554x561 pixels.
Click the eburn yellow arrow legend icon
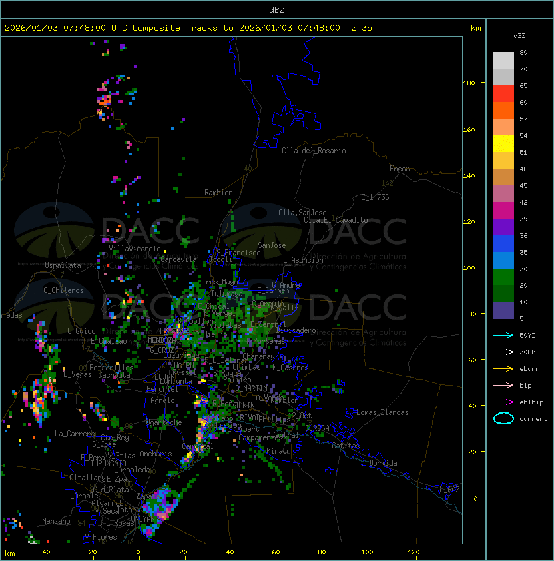[503, 368]
